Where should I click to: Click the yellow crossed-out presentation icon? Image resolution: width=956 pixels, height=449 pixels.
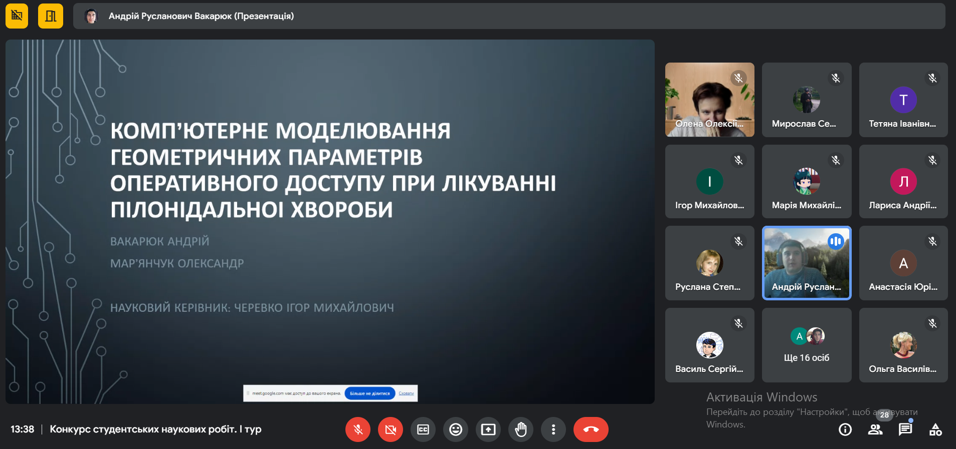pos(17,16)
